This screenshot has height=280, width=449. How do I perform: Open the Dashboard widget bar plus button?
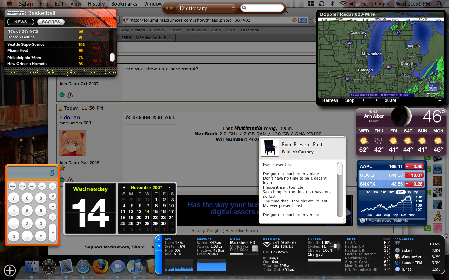click(10, 270)
